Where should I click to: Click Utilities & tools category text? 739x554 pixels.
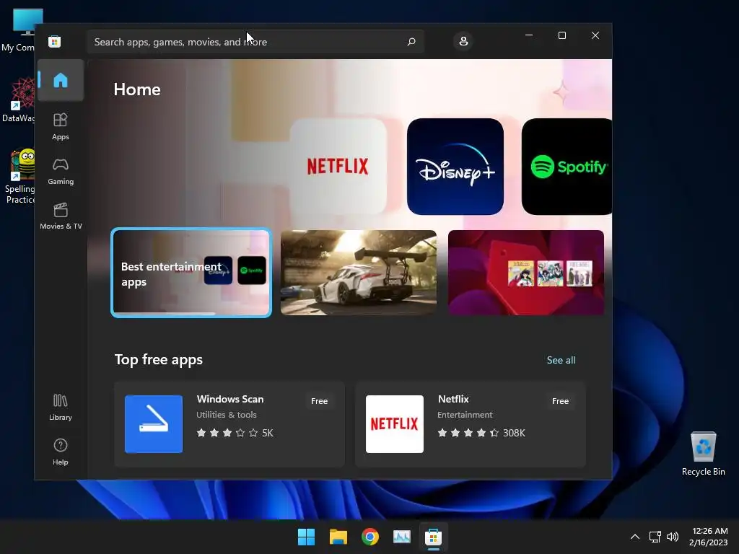tap(226, 415)
